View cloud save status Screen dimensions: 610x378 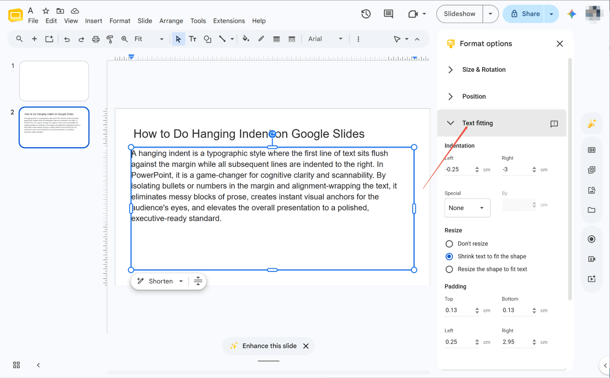click(75, 11)
